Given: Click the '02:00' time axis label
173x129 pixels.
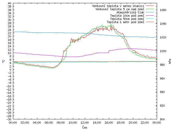Looking at the screenshot, I should tap(25, 123).
